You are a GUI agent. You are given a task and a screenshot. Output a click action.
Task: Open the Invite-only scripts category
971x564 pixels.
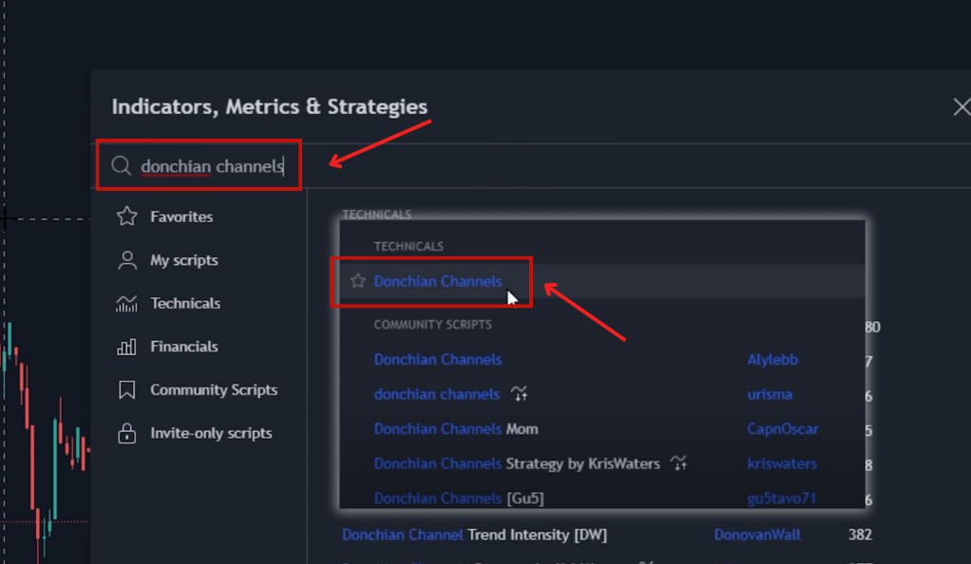(x=195, y=433)
